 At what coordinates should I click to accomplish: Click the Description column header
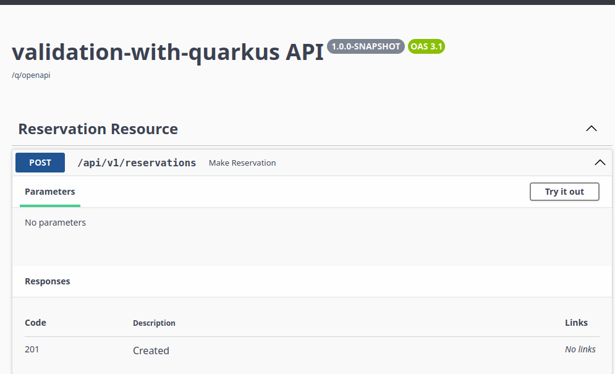coord(154,323)
